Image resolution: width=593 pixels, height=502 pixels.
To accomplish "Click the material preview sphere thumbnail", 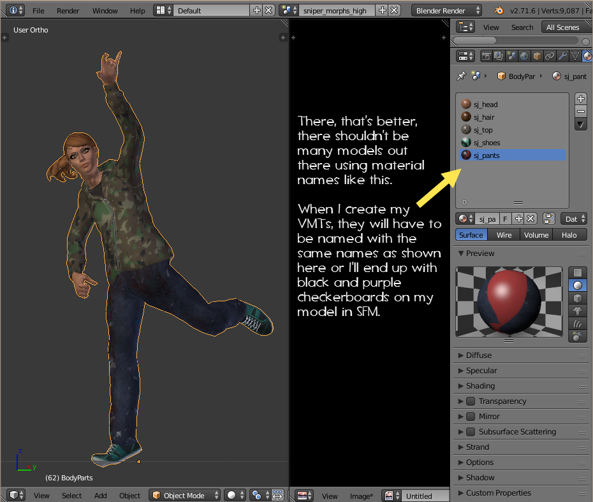I will [509, 301].
